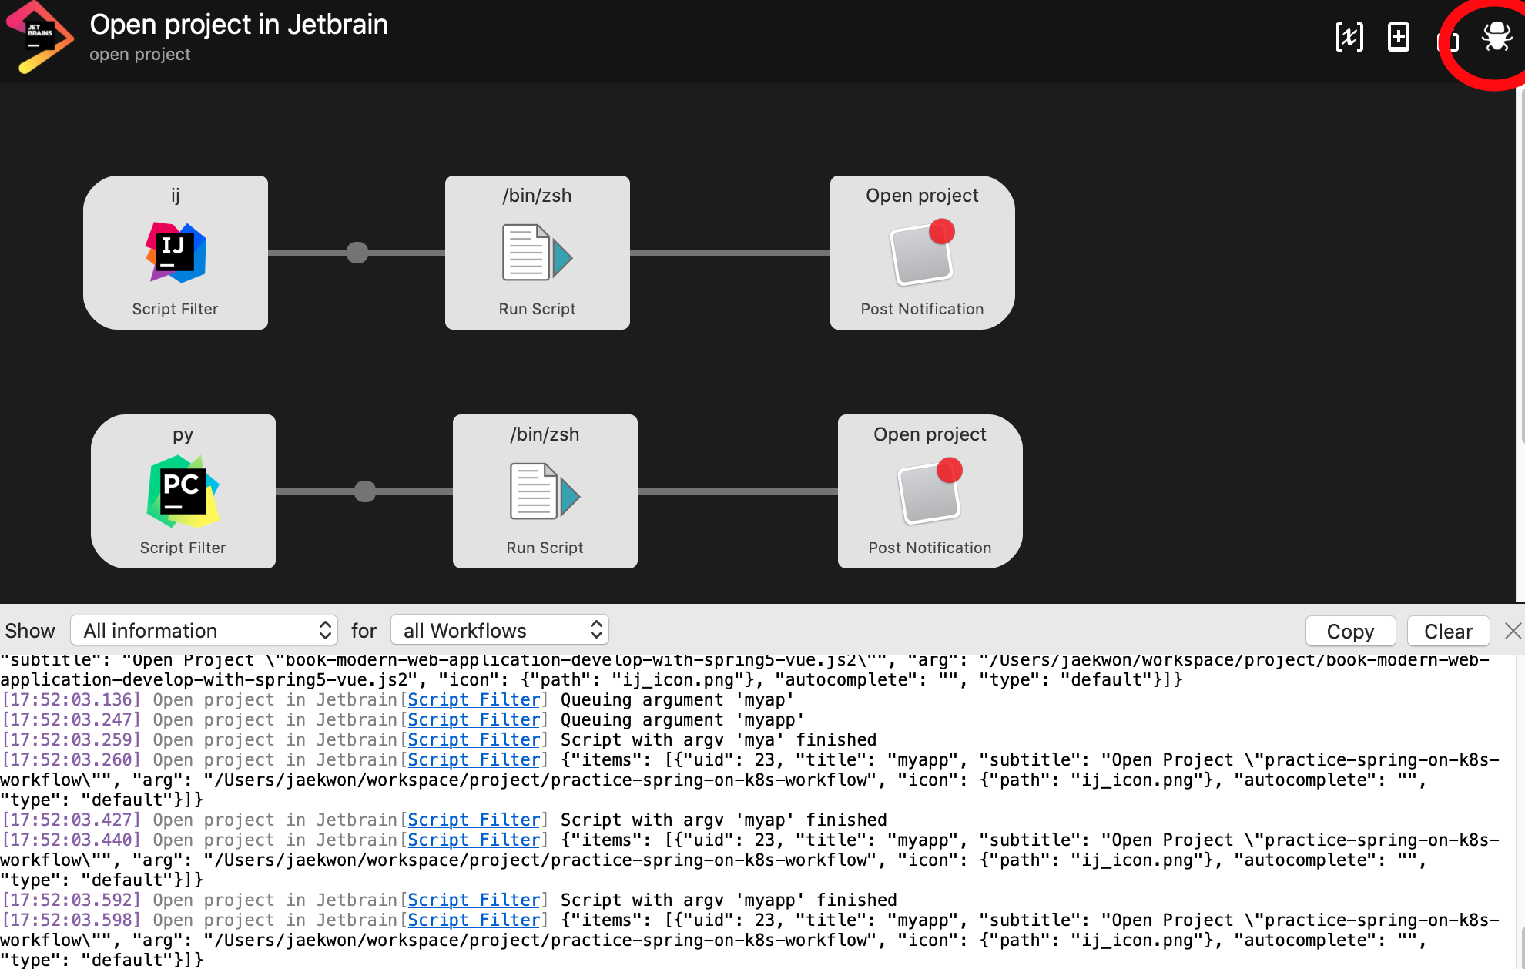
Task: Click Script Filter link at 17:52:03.598
Action: point(474,920)
